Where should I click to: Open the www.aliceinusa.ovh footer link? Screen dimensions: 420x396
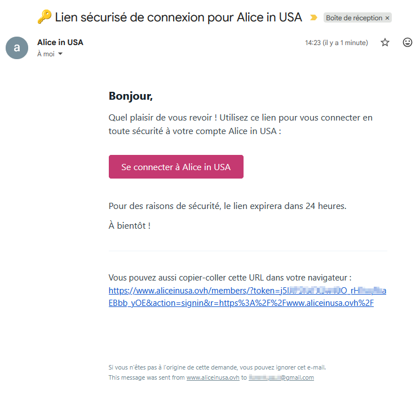pos(213,377)
